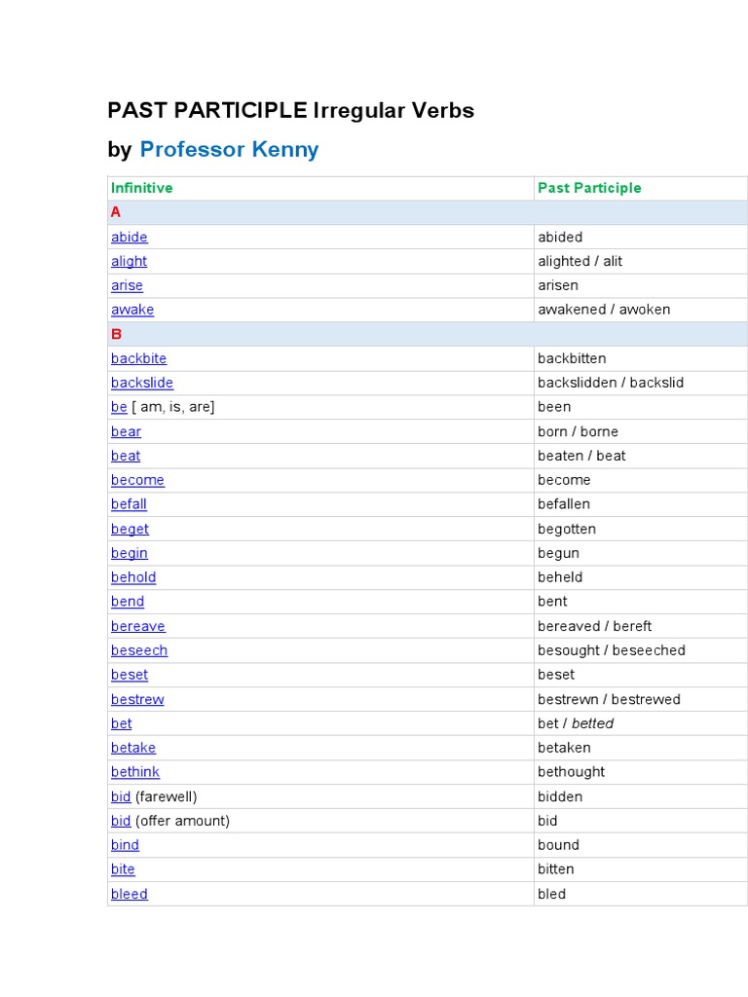Image resolution: width=748 pixels, height=997 pixels.
Task: Select the 'besought / beseeched' cell
Action: click(641, 650)
